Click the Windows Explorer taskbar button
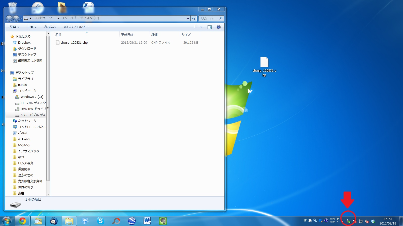This screenshot has width=403, height=226. click(x=69, y=221)
